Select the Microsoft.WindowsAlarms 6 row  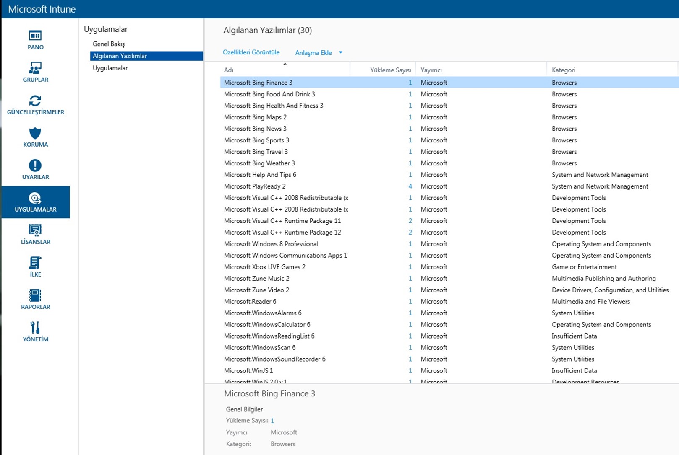point(449,313)
